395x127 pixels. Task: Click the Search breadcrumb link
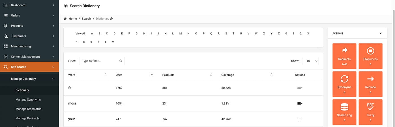[86, 19]
